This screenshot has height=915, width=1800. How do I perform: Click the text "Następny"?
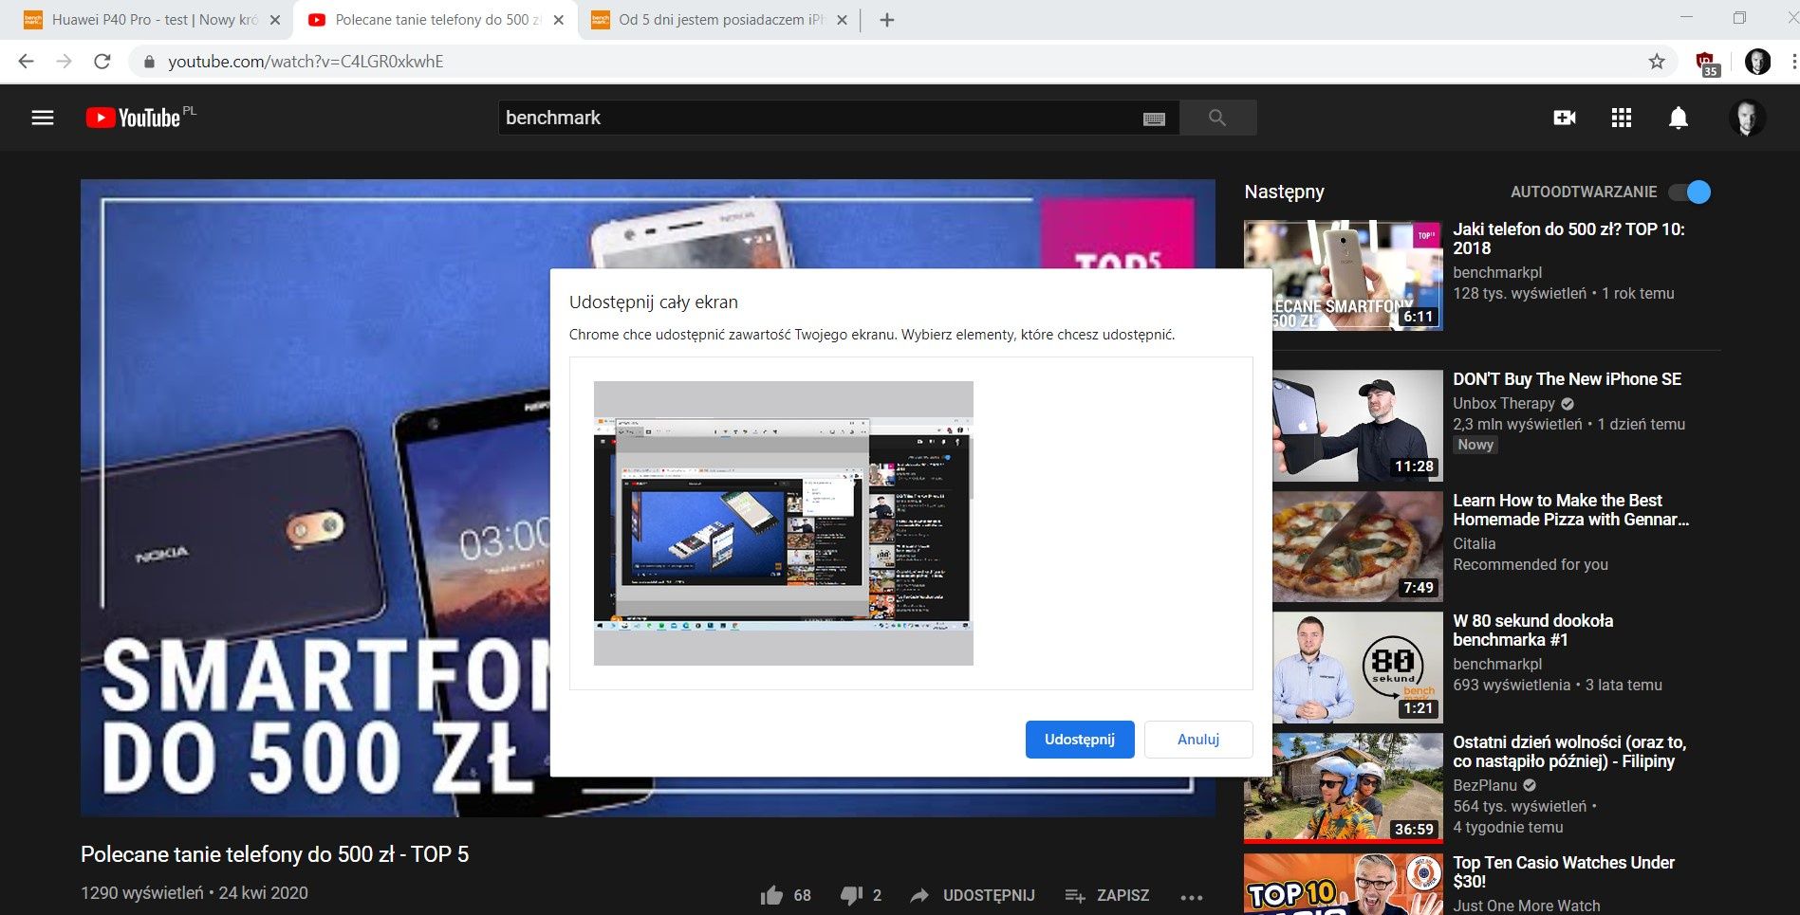click(1284, 192)
